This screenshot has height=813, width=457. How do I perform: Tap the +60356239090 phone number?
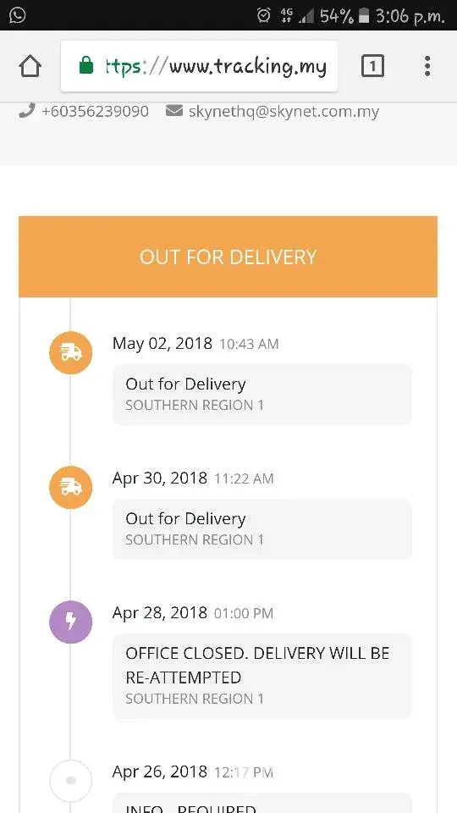(x=95, y=112)
